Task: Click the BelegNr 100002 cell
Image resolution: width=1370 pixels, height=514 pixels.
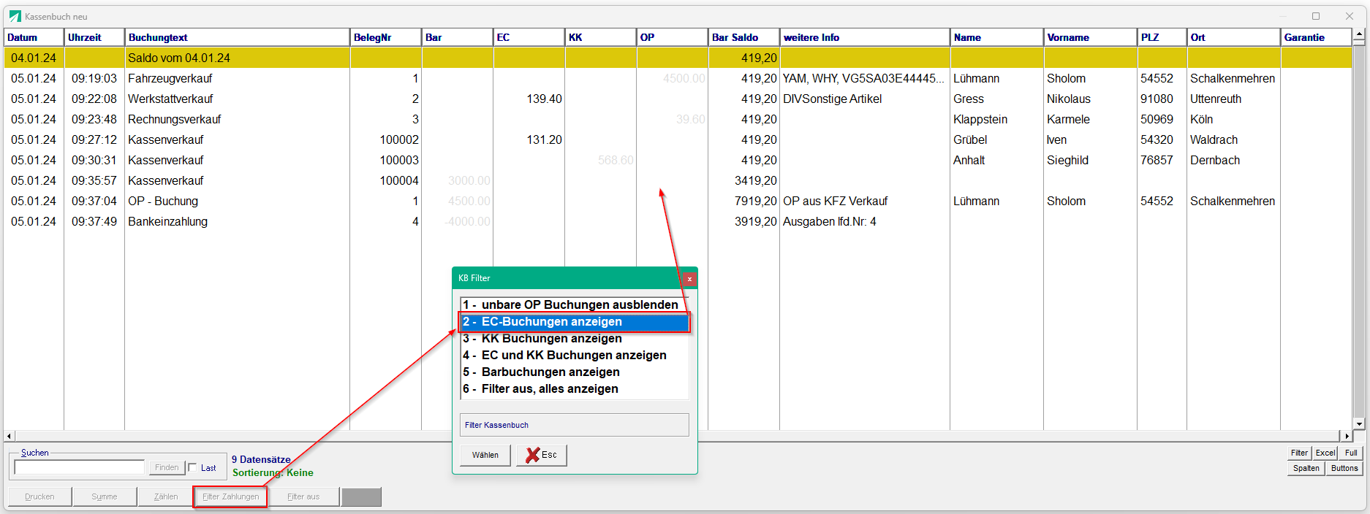Action: click(399, 139)
